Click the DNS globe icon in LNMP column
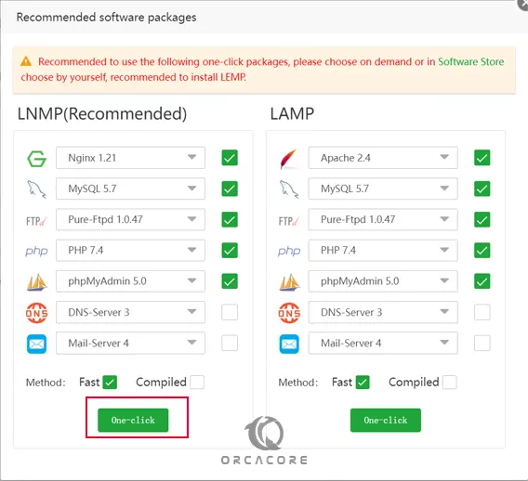Screen dimensions: 528x481 pyautogui.click(x=36, y=313)
